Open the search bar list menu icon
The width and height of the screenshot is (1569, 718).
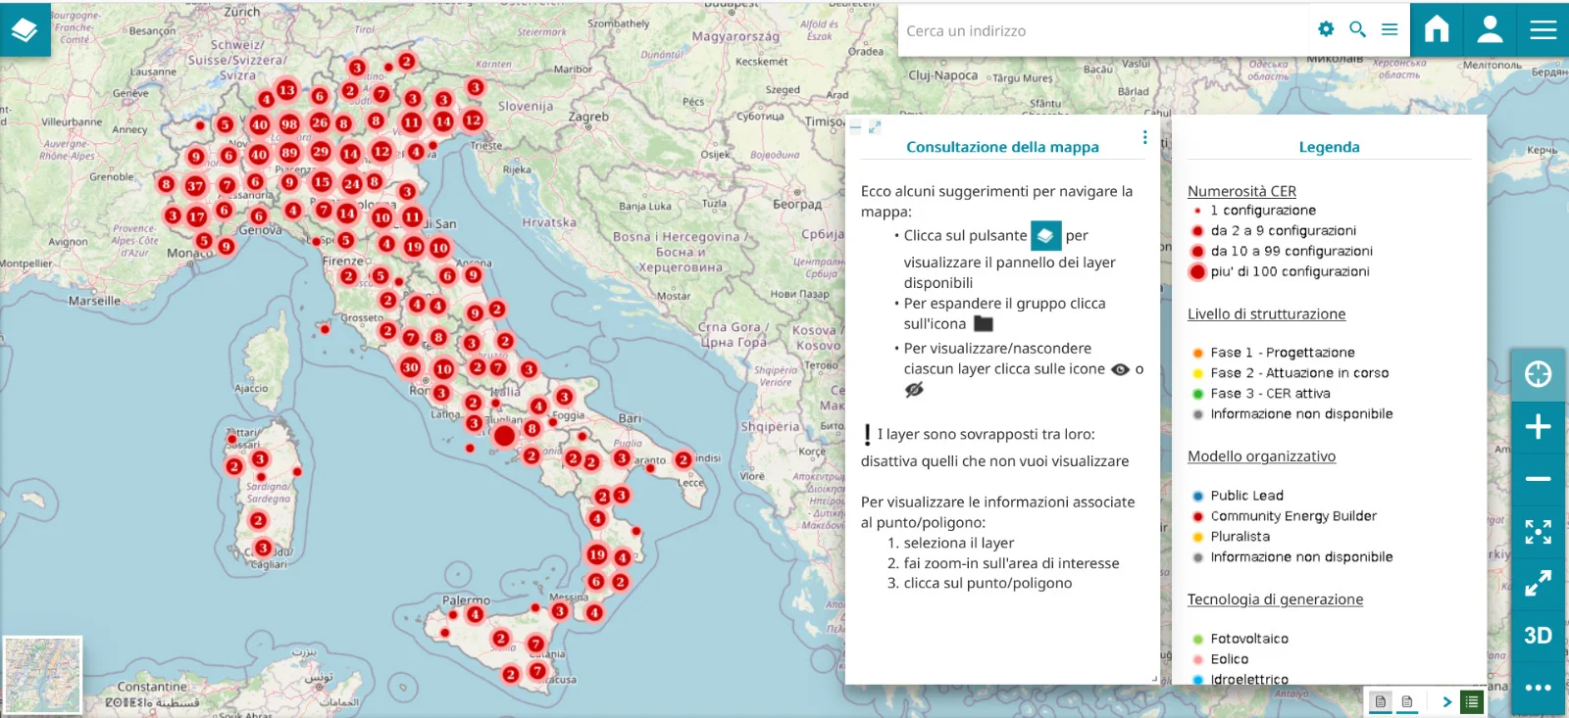tap(1390, 29)
